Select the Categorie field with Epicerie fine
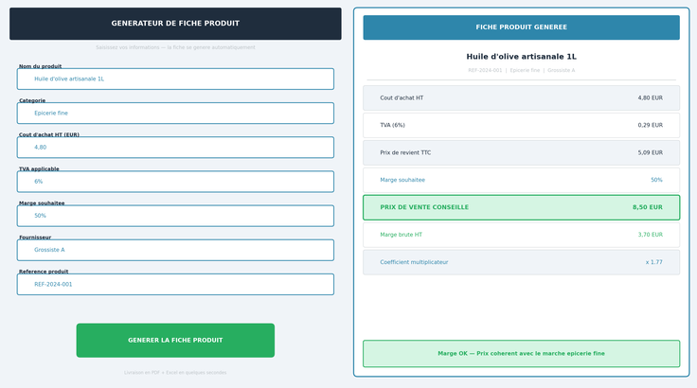Image resolution: width=697 pixels, height=388 pixels. click(175, 113)
